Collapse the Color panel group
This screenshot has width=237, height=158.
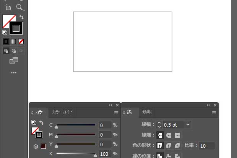point(110,105)
